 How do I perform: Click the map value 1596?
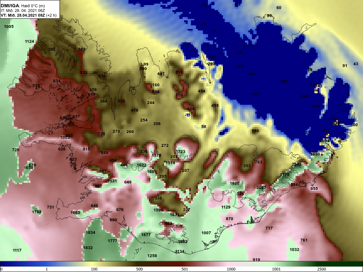click(x=158, y=210)
